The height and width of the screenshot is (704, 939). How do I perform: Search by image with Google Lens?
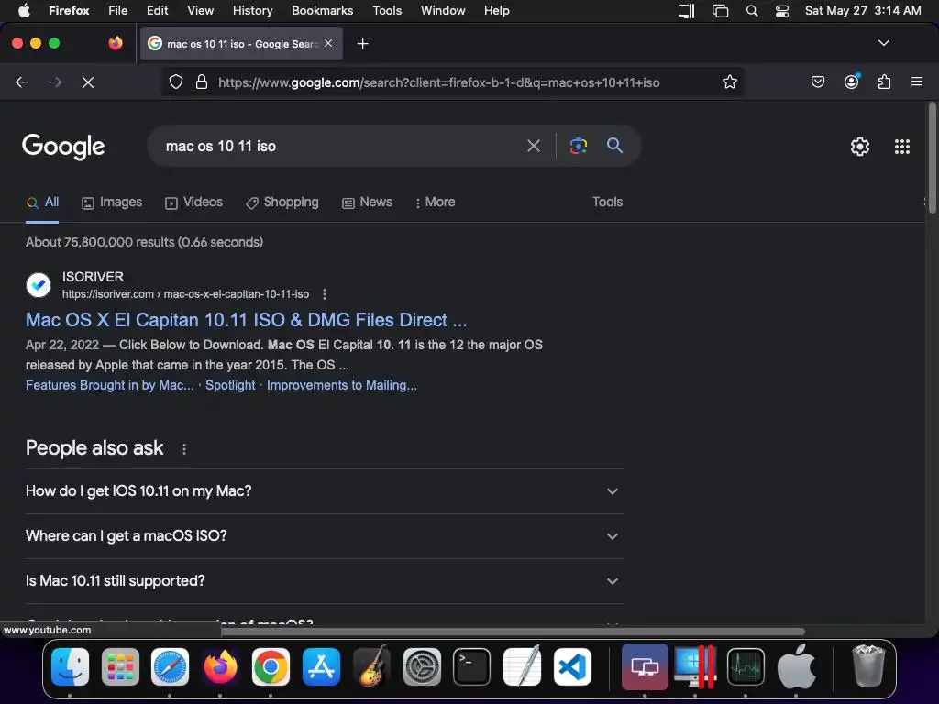point(579,146)
